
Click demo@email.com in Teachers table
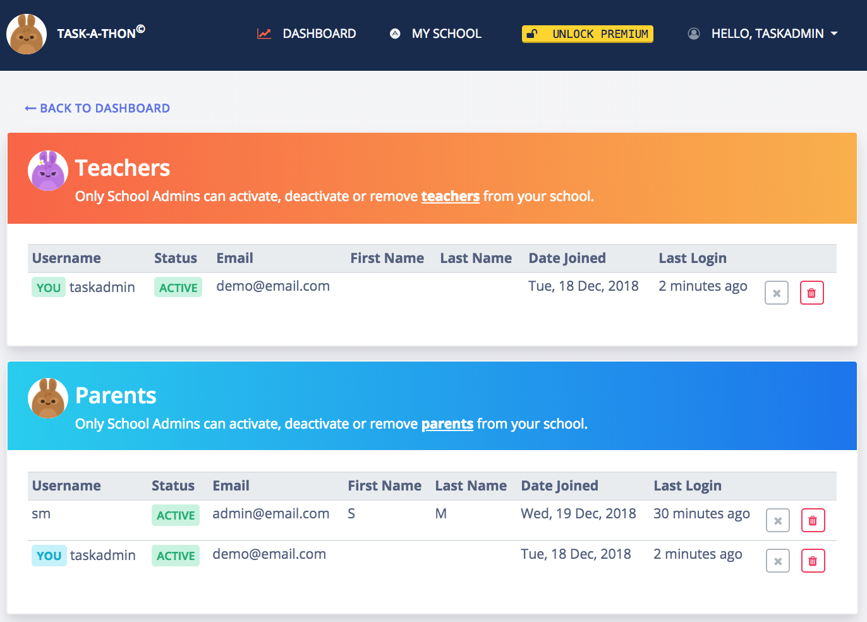pos(273,286)
